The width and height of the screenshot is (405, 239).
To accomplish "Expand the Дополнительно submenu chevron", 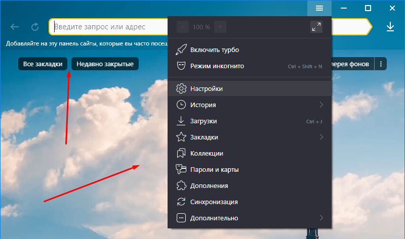I will point(321,218).
